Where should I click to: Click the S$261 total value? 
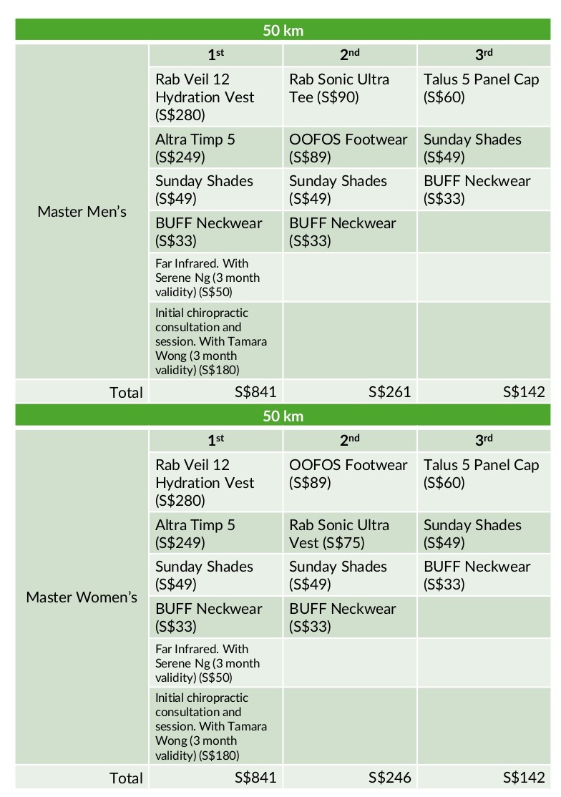[390, 392]
